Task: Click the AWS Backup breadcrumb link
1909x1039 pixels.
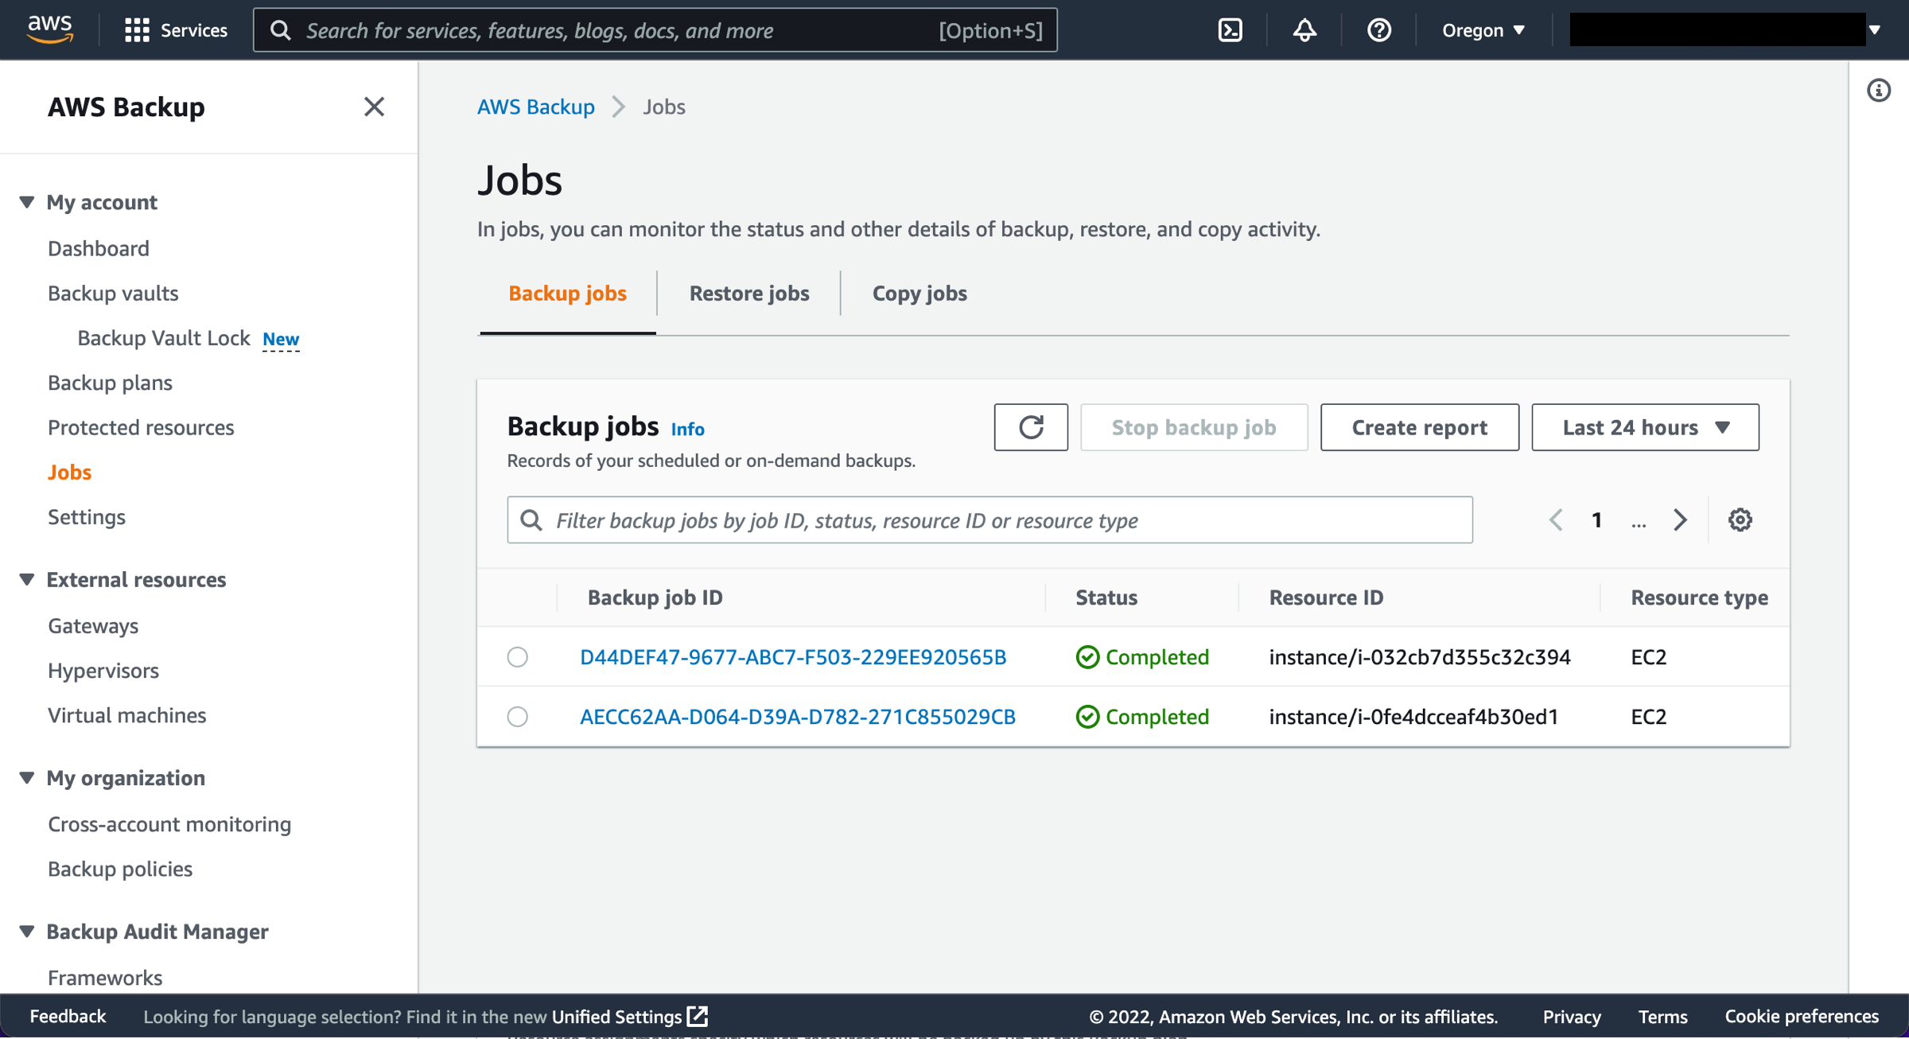Action: [x=536, y=107]
